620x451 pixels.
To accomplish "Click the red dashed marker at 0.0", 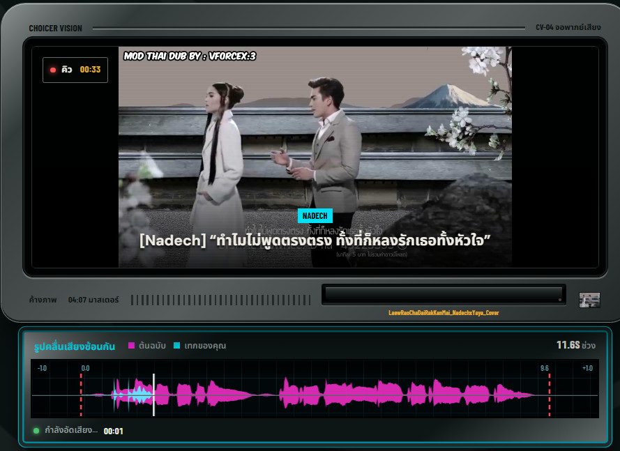I will (x=81, y=395).
